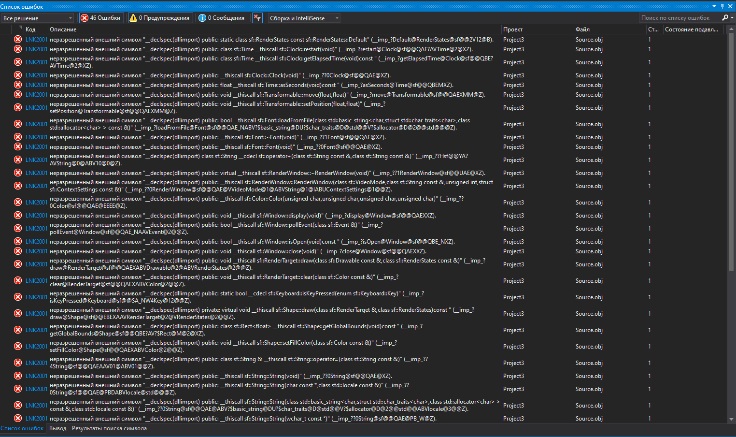The width and height of the screenshot is (736, 437).
Task: Click the search magnifier icon in the error list
Action: coord(725,18)
